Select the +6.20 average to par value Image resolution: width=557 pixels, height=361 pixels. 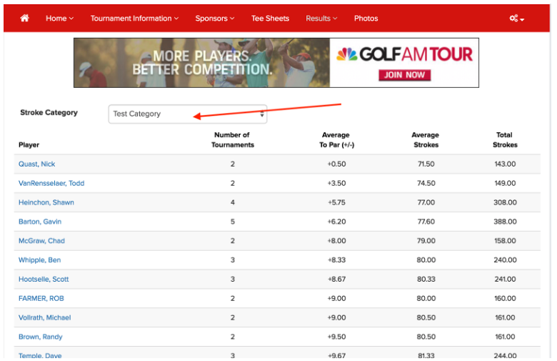336,222
